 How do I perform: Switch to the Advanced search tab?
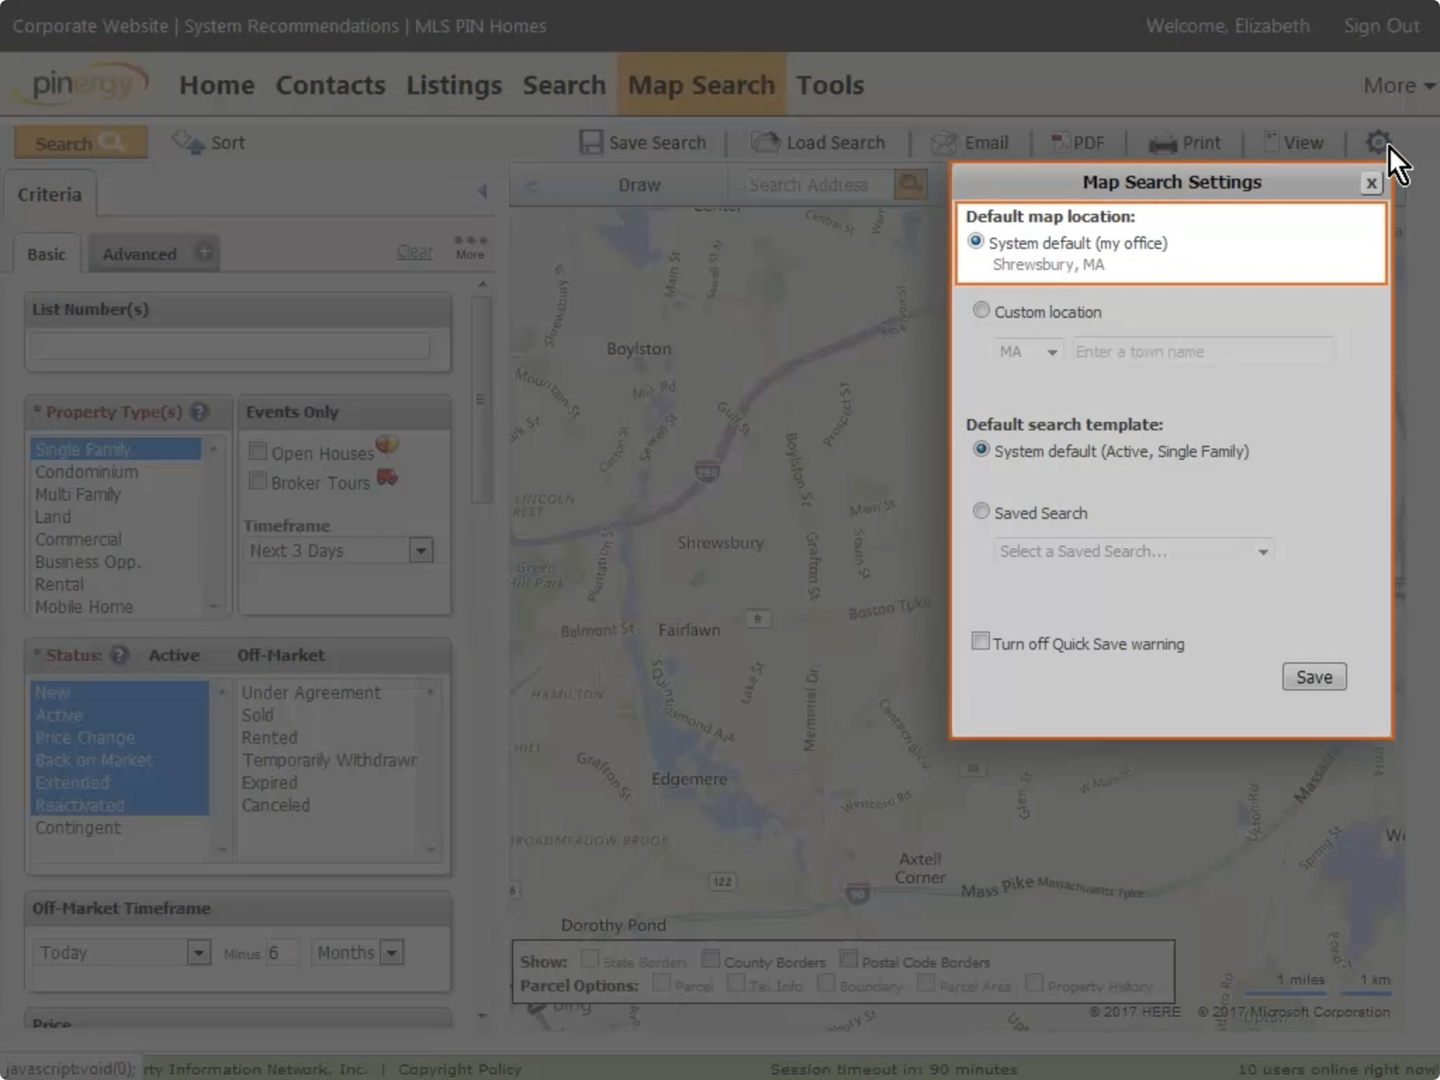(139, 253)
